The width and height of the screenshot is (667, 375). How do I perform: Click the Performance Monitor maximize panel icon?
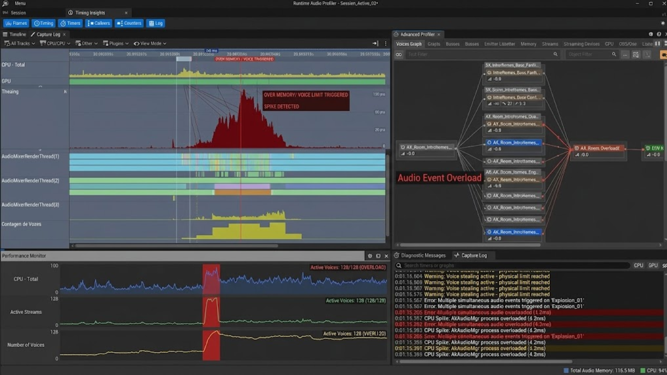[378, 256]
